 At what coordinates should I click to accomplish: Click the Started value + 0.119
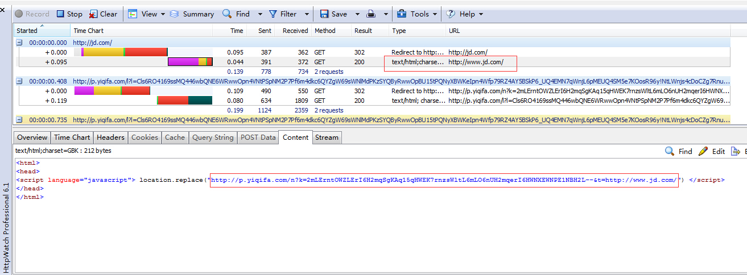56,101
